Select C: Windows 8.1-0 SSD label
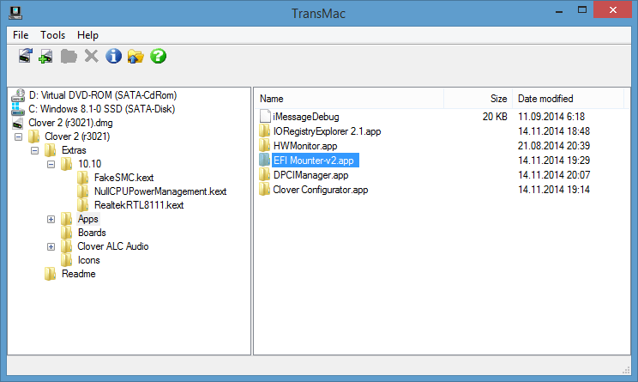The width and height of the screenshot is (638, 382). coord(102,109)
